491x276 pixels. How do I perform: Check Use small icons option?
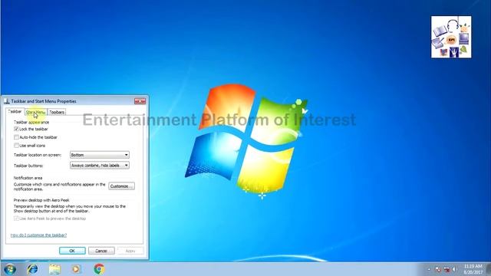pyautogui.click(x=16, y=146)
